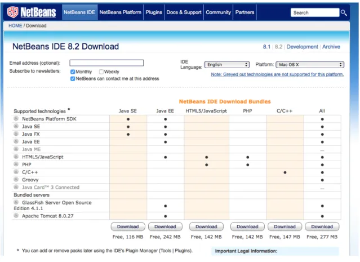Switch to the Community tab

click(219, 12)
